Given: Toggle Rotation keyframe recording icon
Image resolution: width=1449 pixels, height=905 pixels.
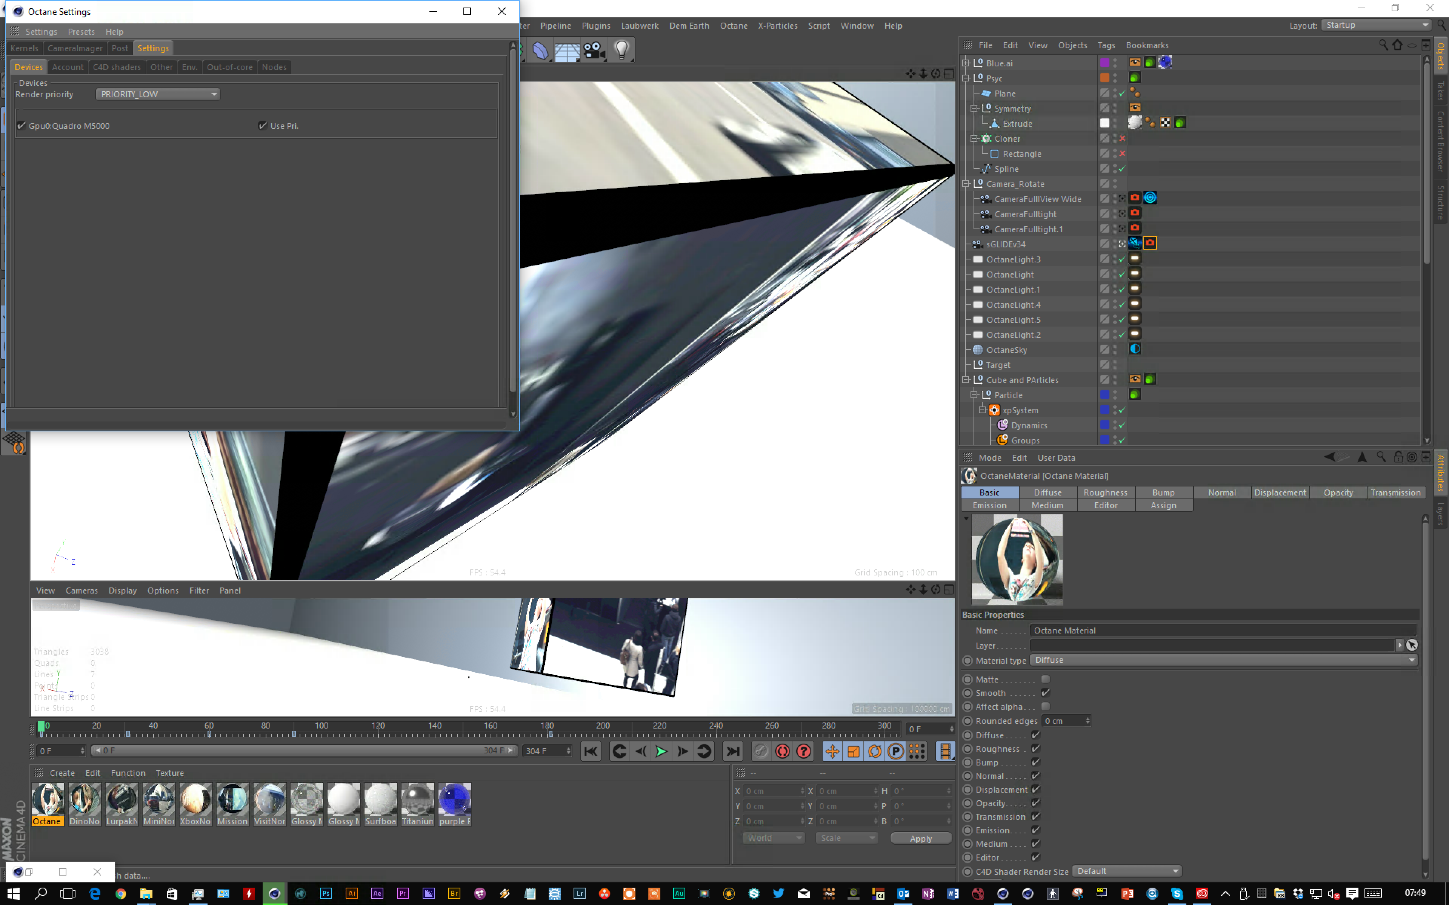Looking at the screenshot, I should click(874, 751).
